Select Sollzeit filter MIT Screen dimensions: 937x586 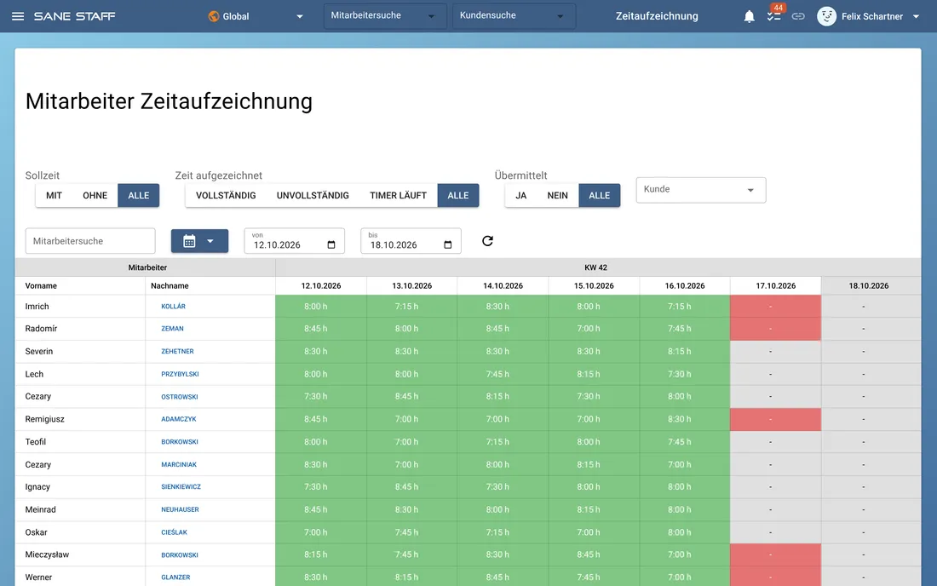[54, 195]
